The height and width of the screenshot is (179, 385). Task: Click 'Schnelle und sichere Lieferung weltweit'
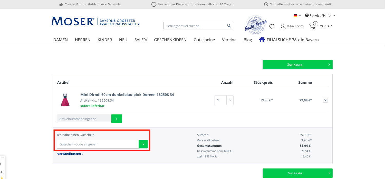pyautogui.click(x=301, y=4)
